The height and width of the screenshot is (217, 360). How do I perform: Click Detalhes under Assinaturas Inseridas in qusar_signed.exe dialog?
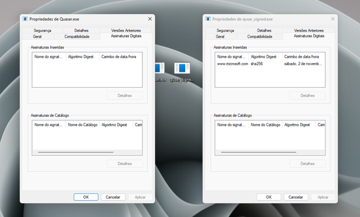pos(308,96)
